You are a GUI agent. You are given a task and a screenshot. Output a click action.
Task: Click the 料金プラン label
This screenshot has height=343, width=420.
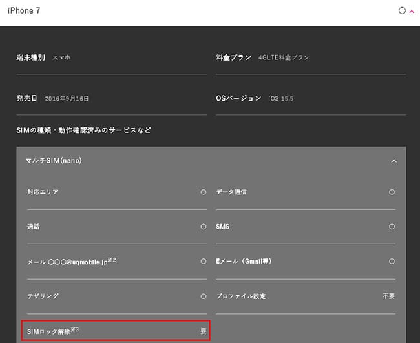tap(233, 57)
